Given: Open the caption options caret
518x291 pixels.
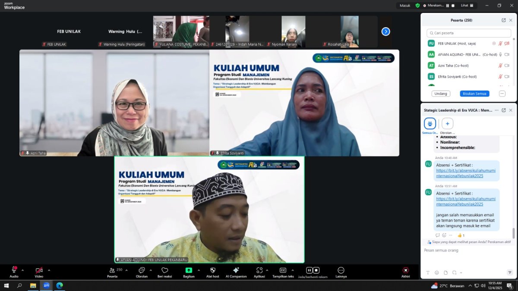Looking at the screenshot, I should tap(293, 270).
